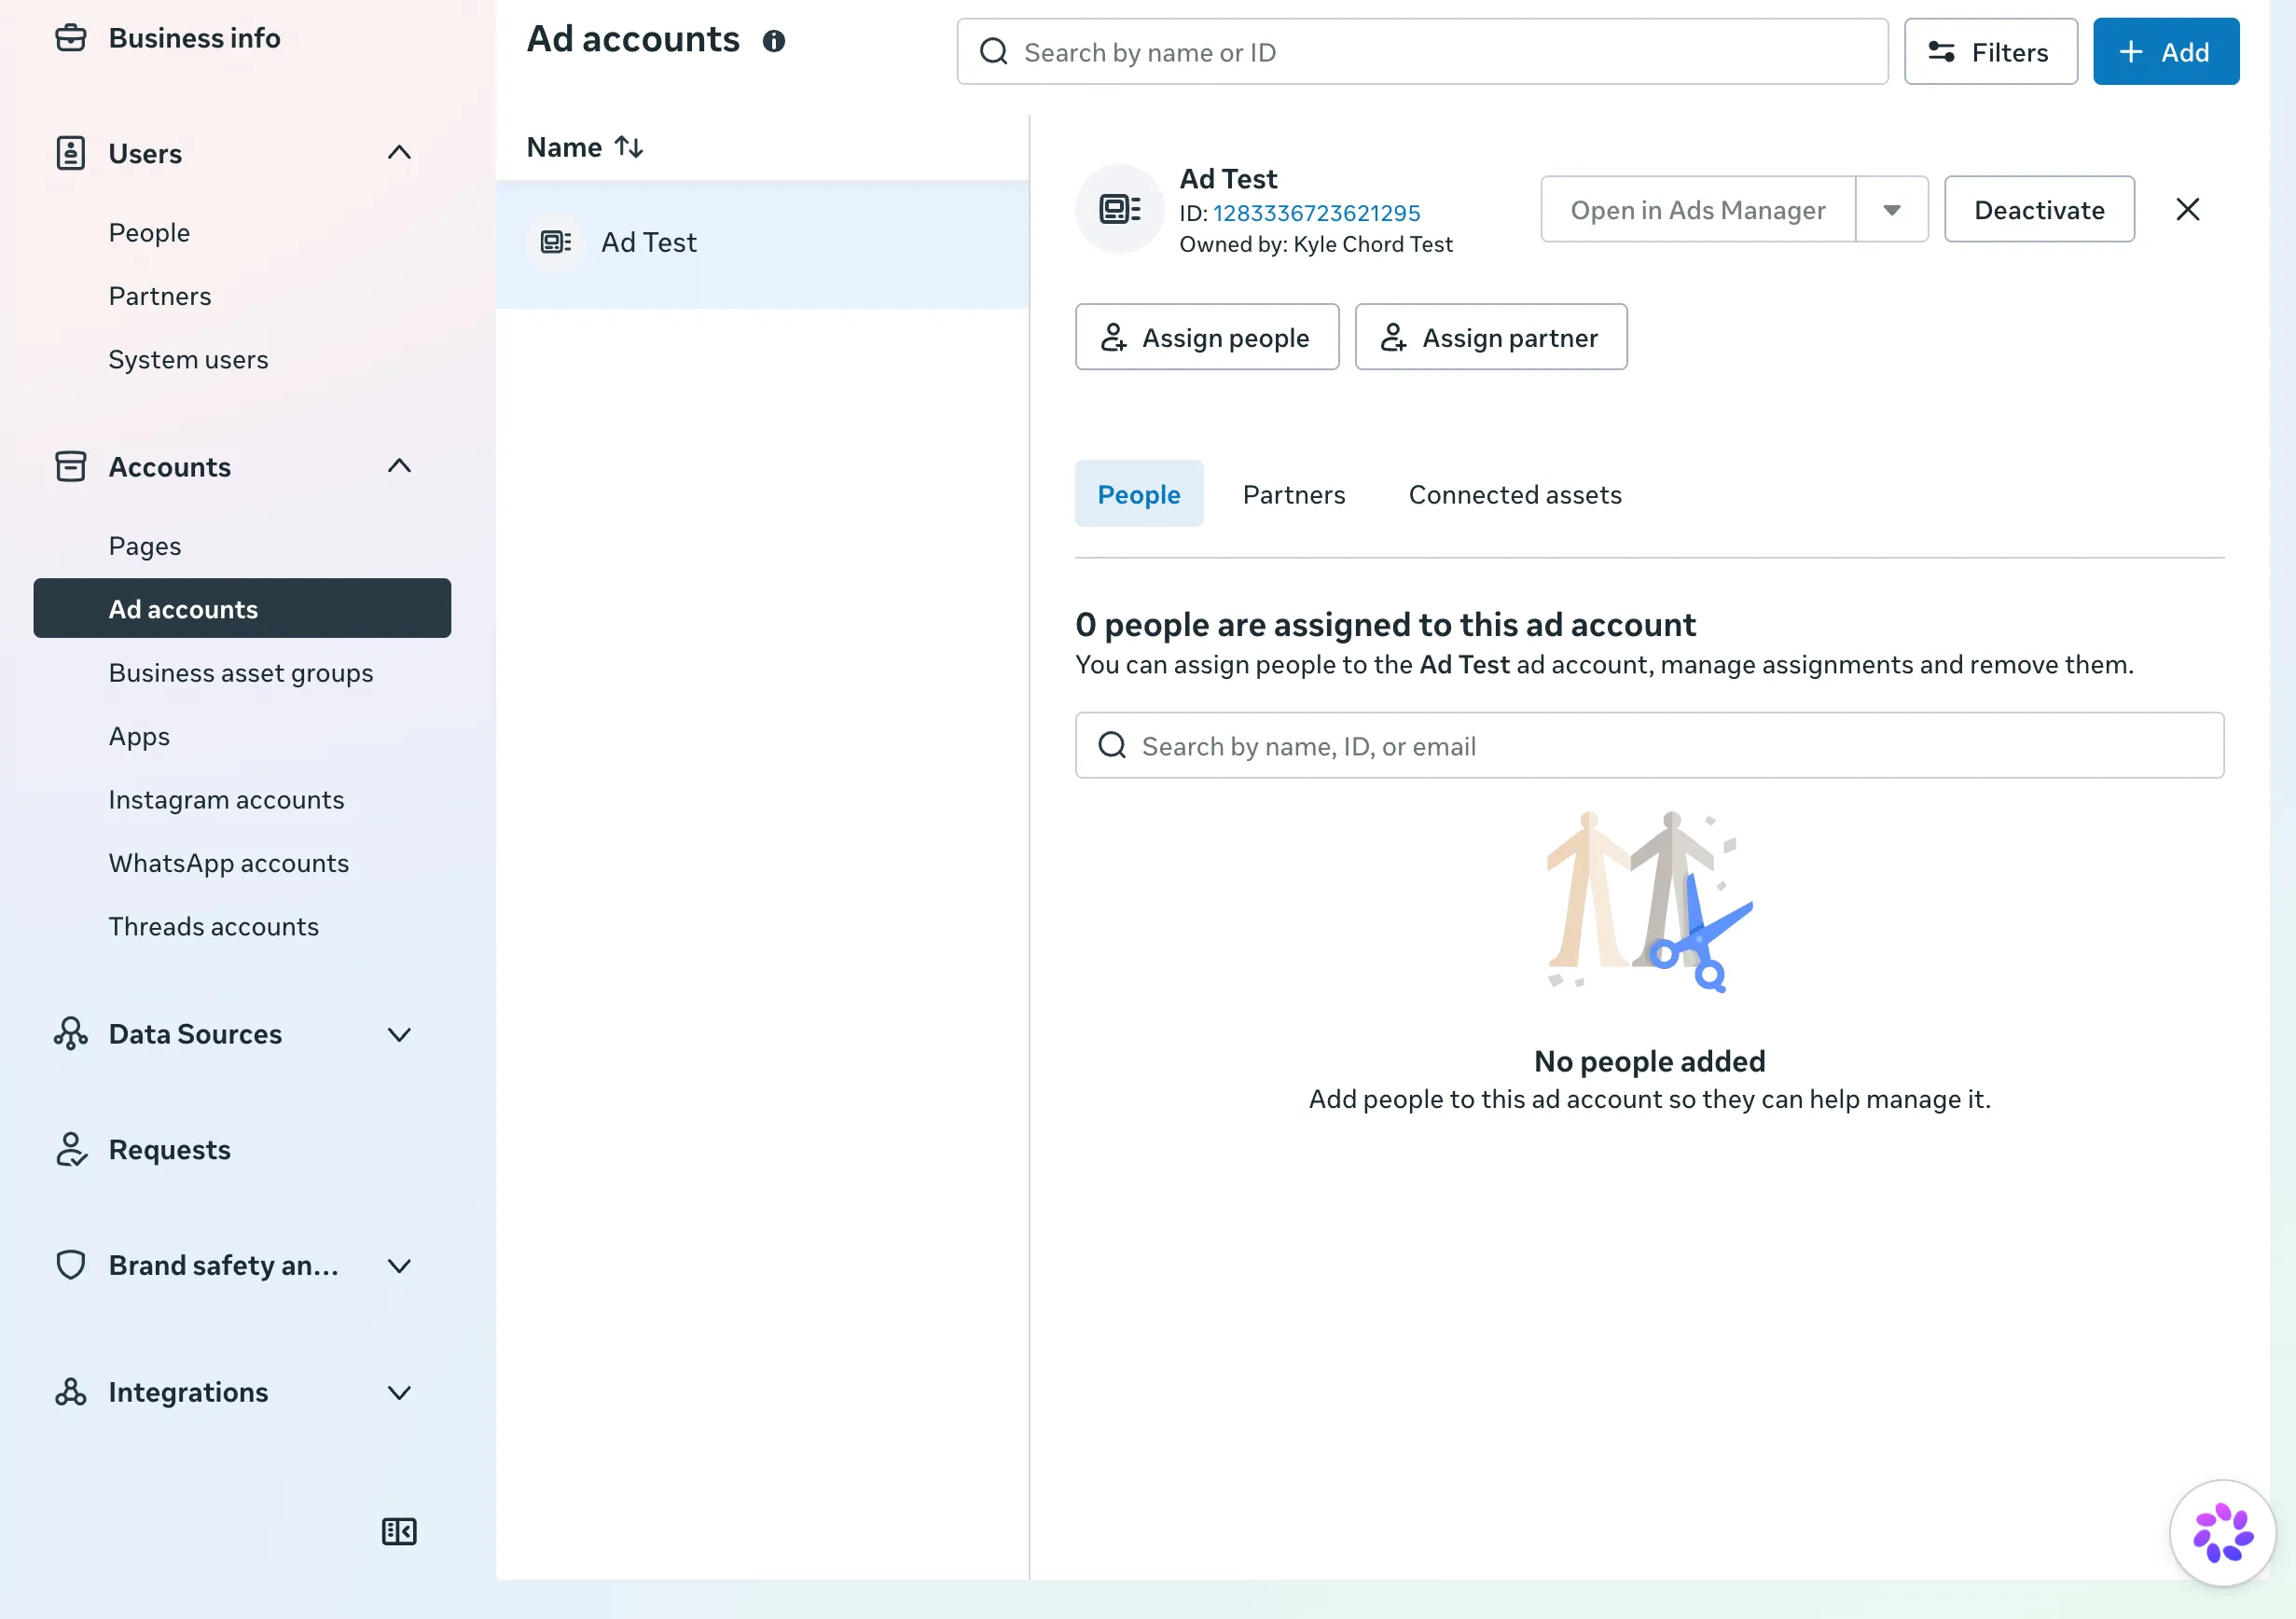This screenshot has height=1619, width=2296.
Task: Go to Pages in the sidebar
Action: 145,546
